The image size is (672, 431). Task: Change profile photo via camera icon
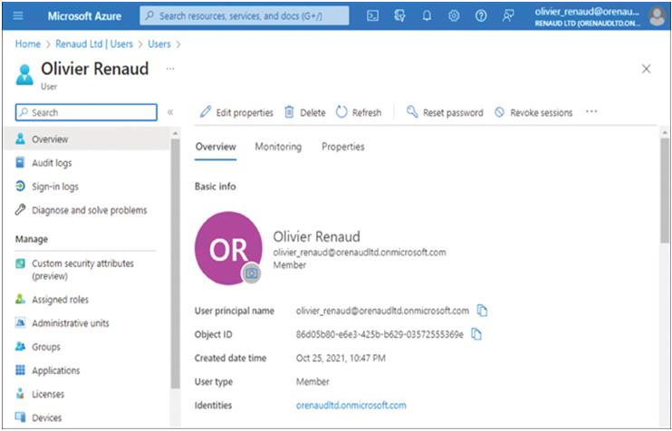point(252,273)
